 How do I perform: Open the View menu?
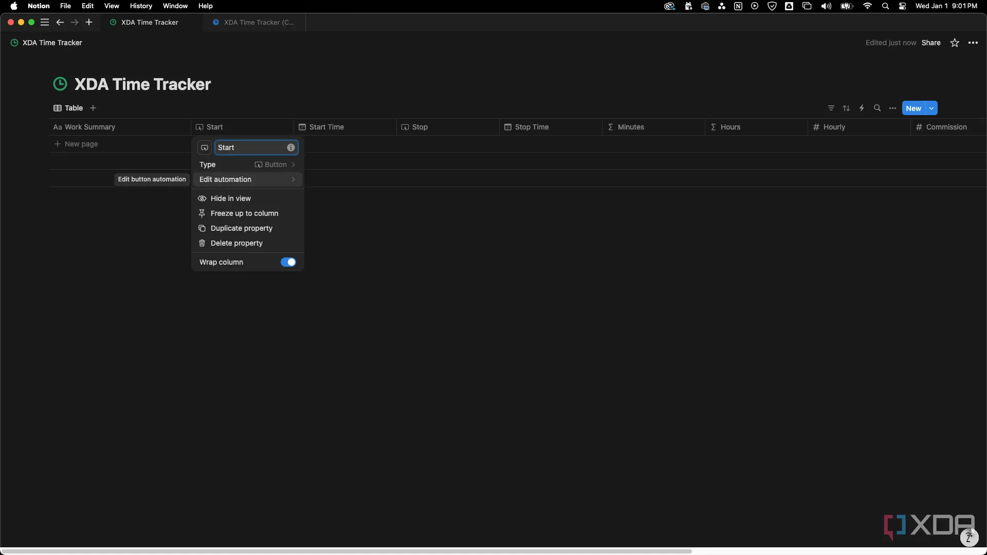pos(112,6)
